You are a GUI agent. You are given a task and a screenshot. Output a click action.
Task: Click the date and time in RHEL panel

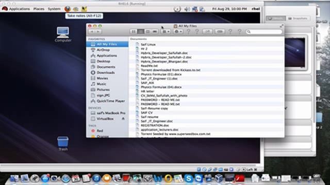coord(229,9)
